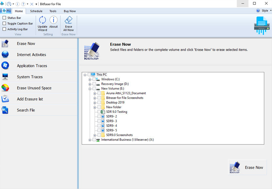Select the SDR9- 4 file row
Image resolution: width=272 pixels, height=189 pixels.
(x=112, y=126)
